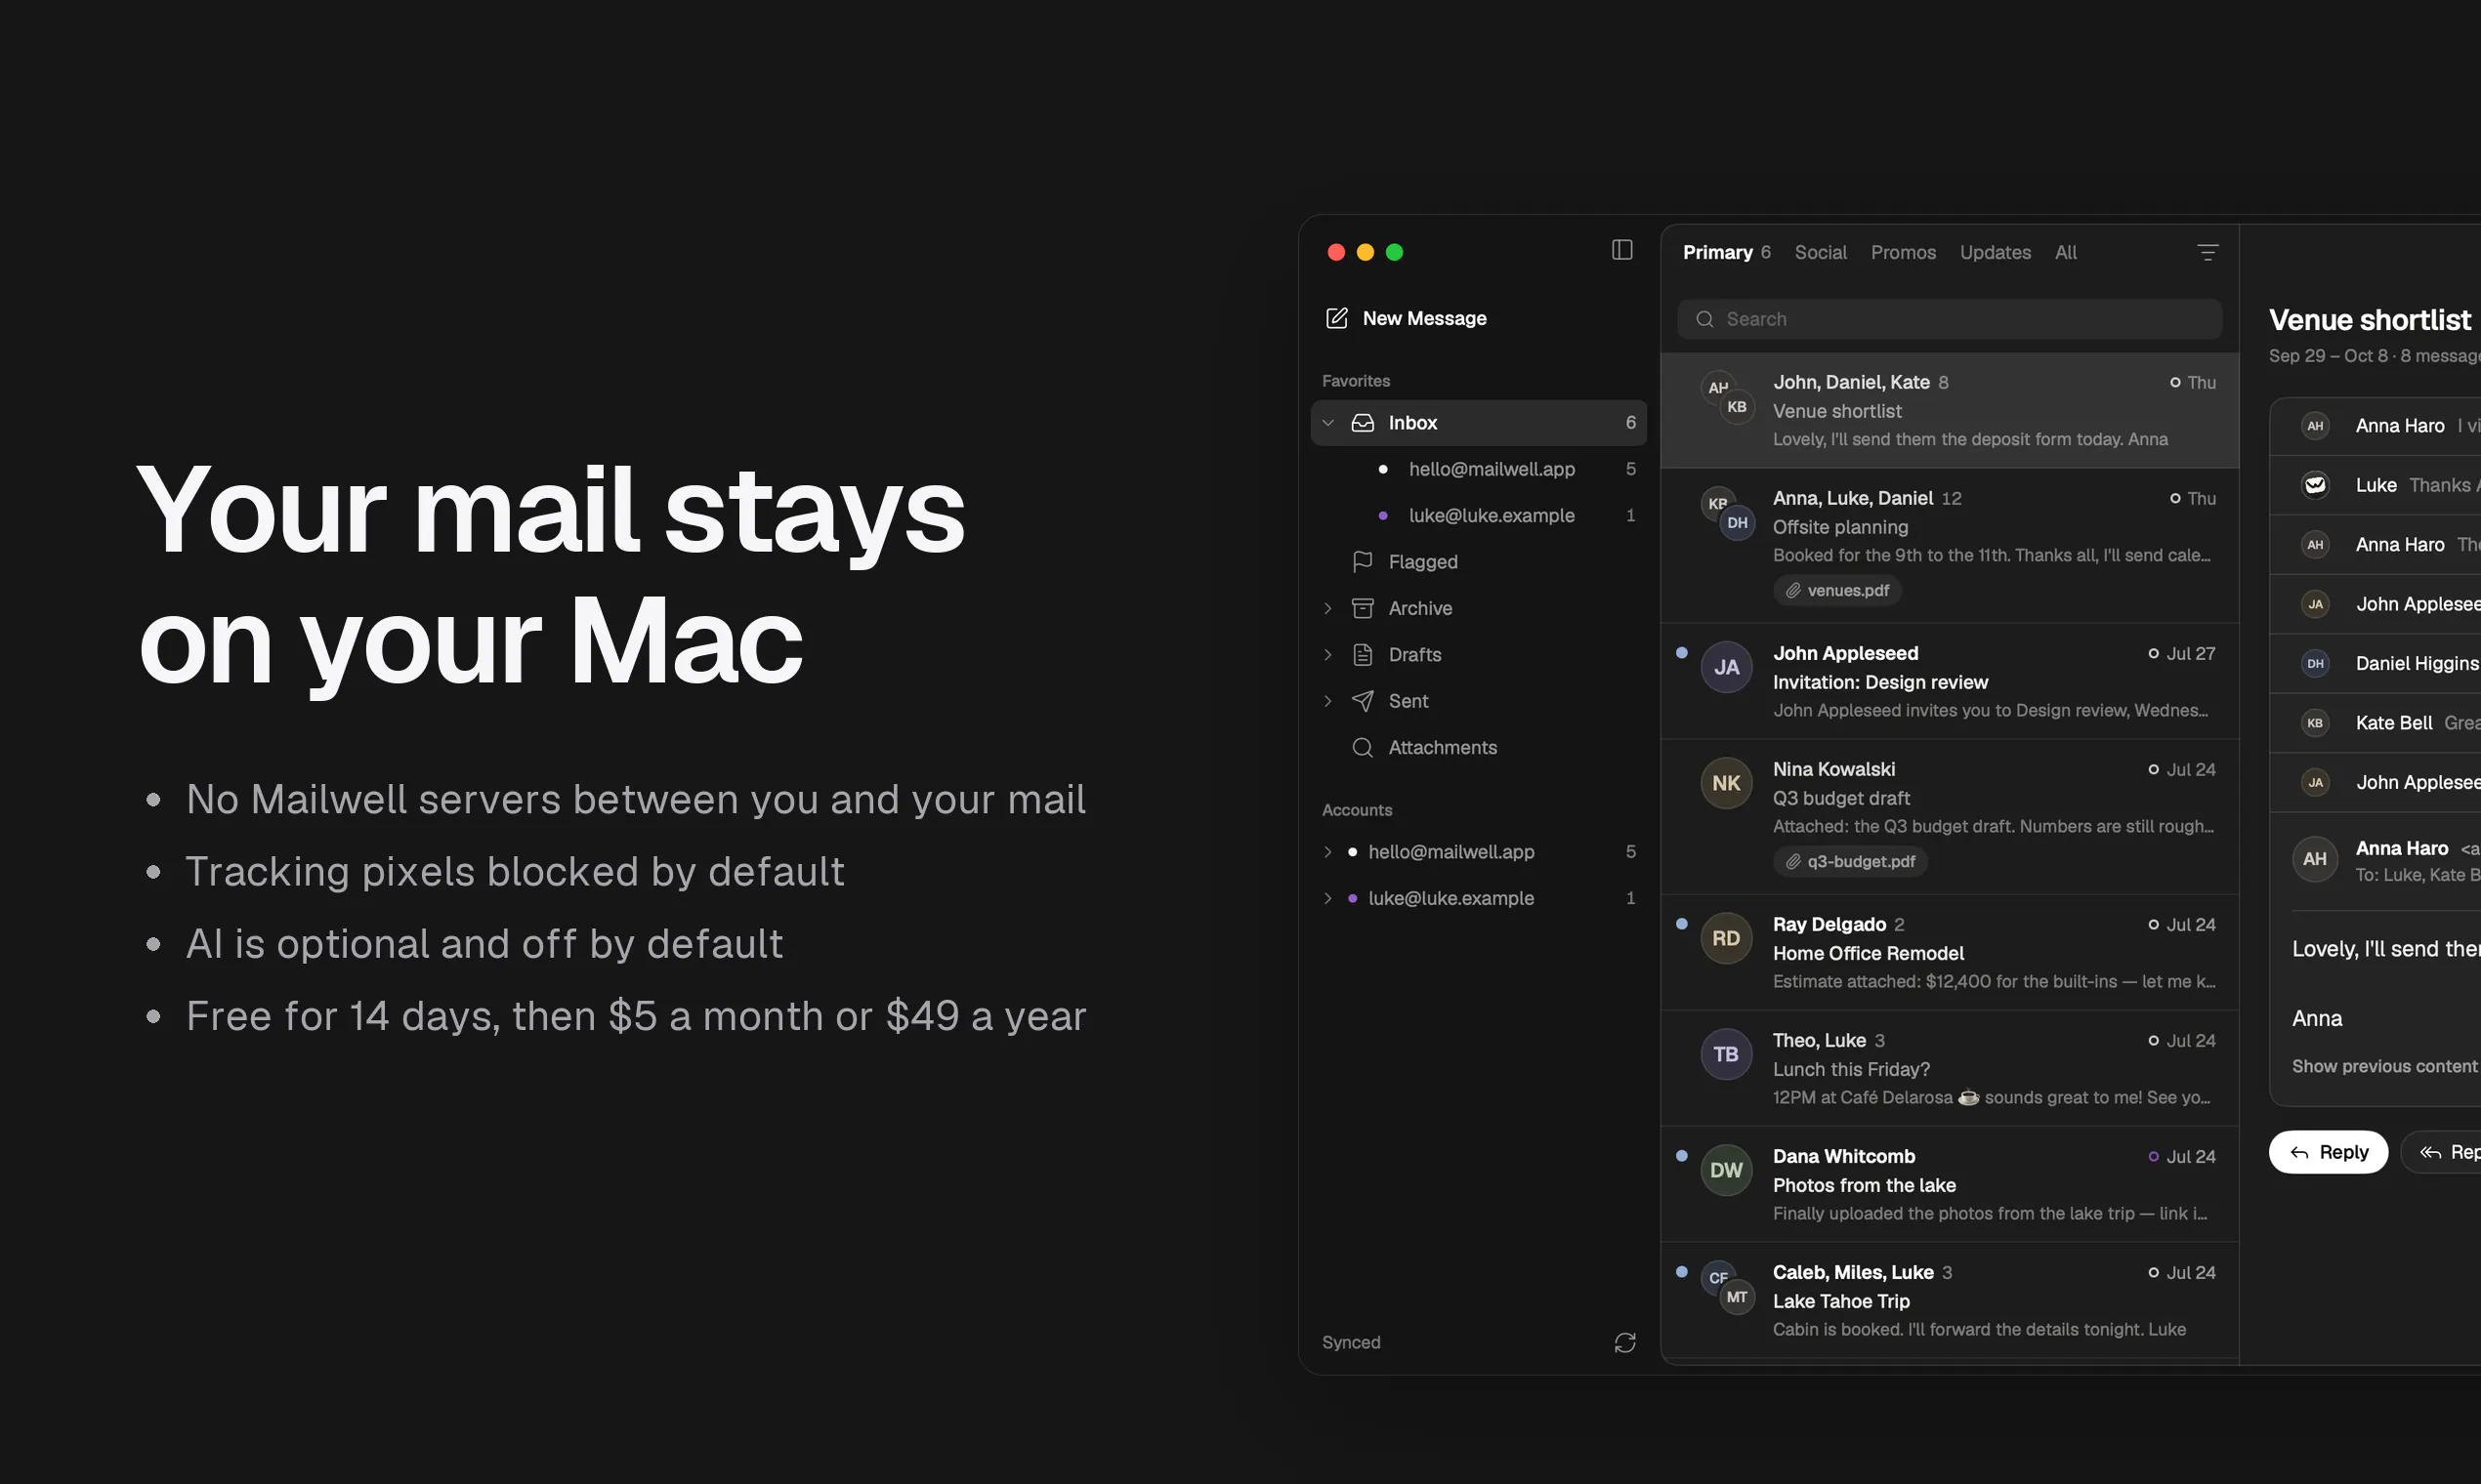Screen dimensions: 2481x1484
Task: Click the New Message compose icon
Action: tap(1336, 318)
